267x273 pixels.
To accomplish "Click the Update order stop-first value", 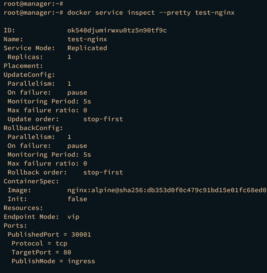I will (103, 119).
